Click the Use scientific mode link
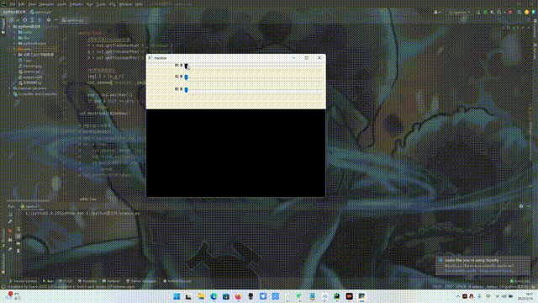The image size is (538, 303). [460, 271]
